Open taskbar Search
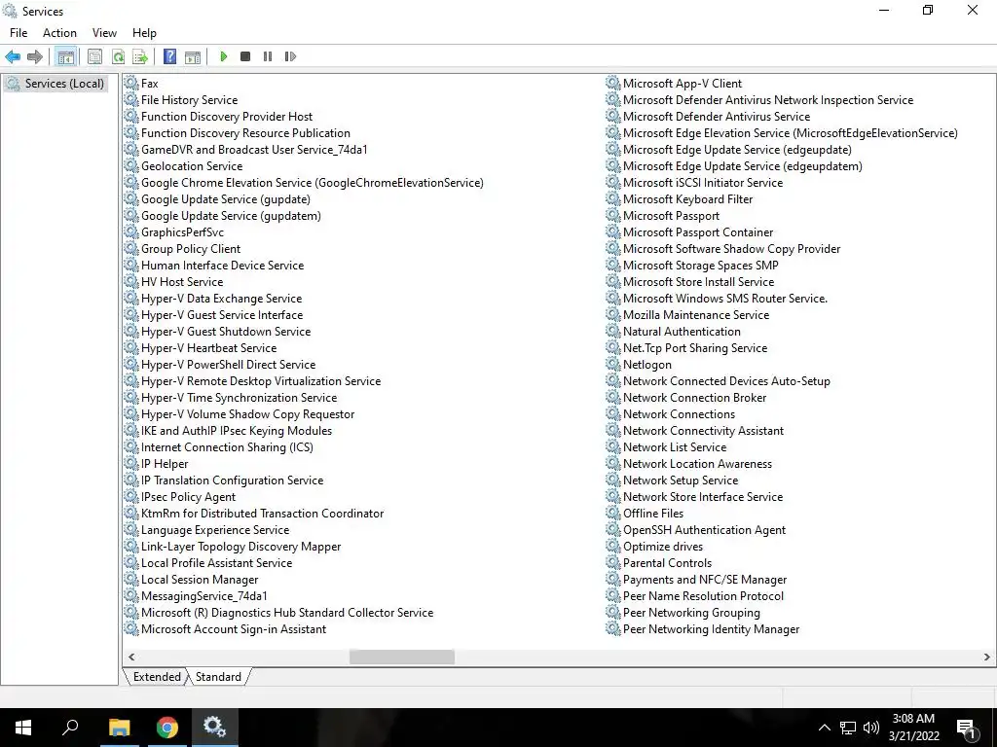The height and width of the screenshot is (747, 997). 70,727
